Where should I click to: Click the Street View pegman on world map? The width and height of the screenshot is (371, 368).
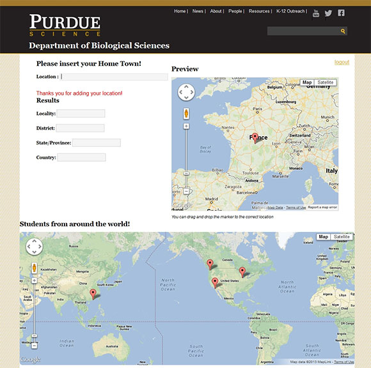coord(35,268)
